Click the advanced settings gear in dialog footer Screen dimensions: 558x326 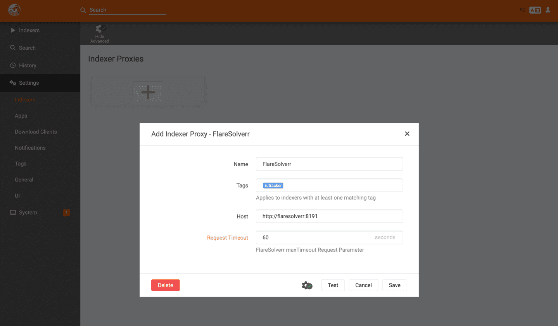click(307, 285)
